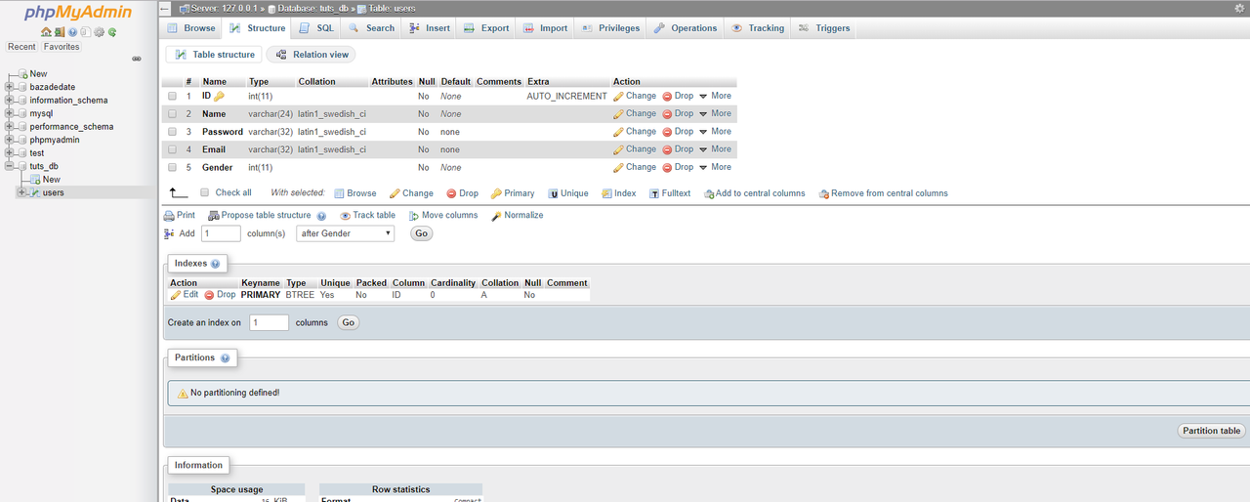Click Favorites in the navigation panel

[x=62, y=47]
